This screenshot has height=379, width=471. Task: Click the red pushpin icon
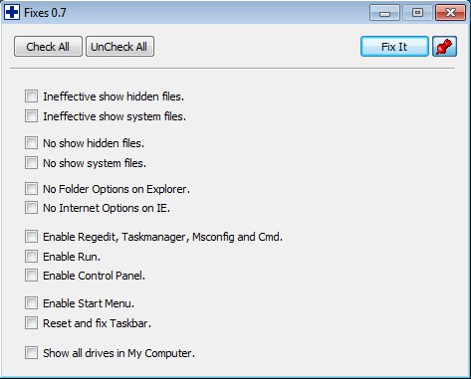pos(444,47)
